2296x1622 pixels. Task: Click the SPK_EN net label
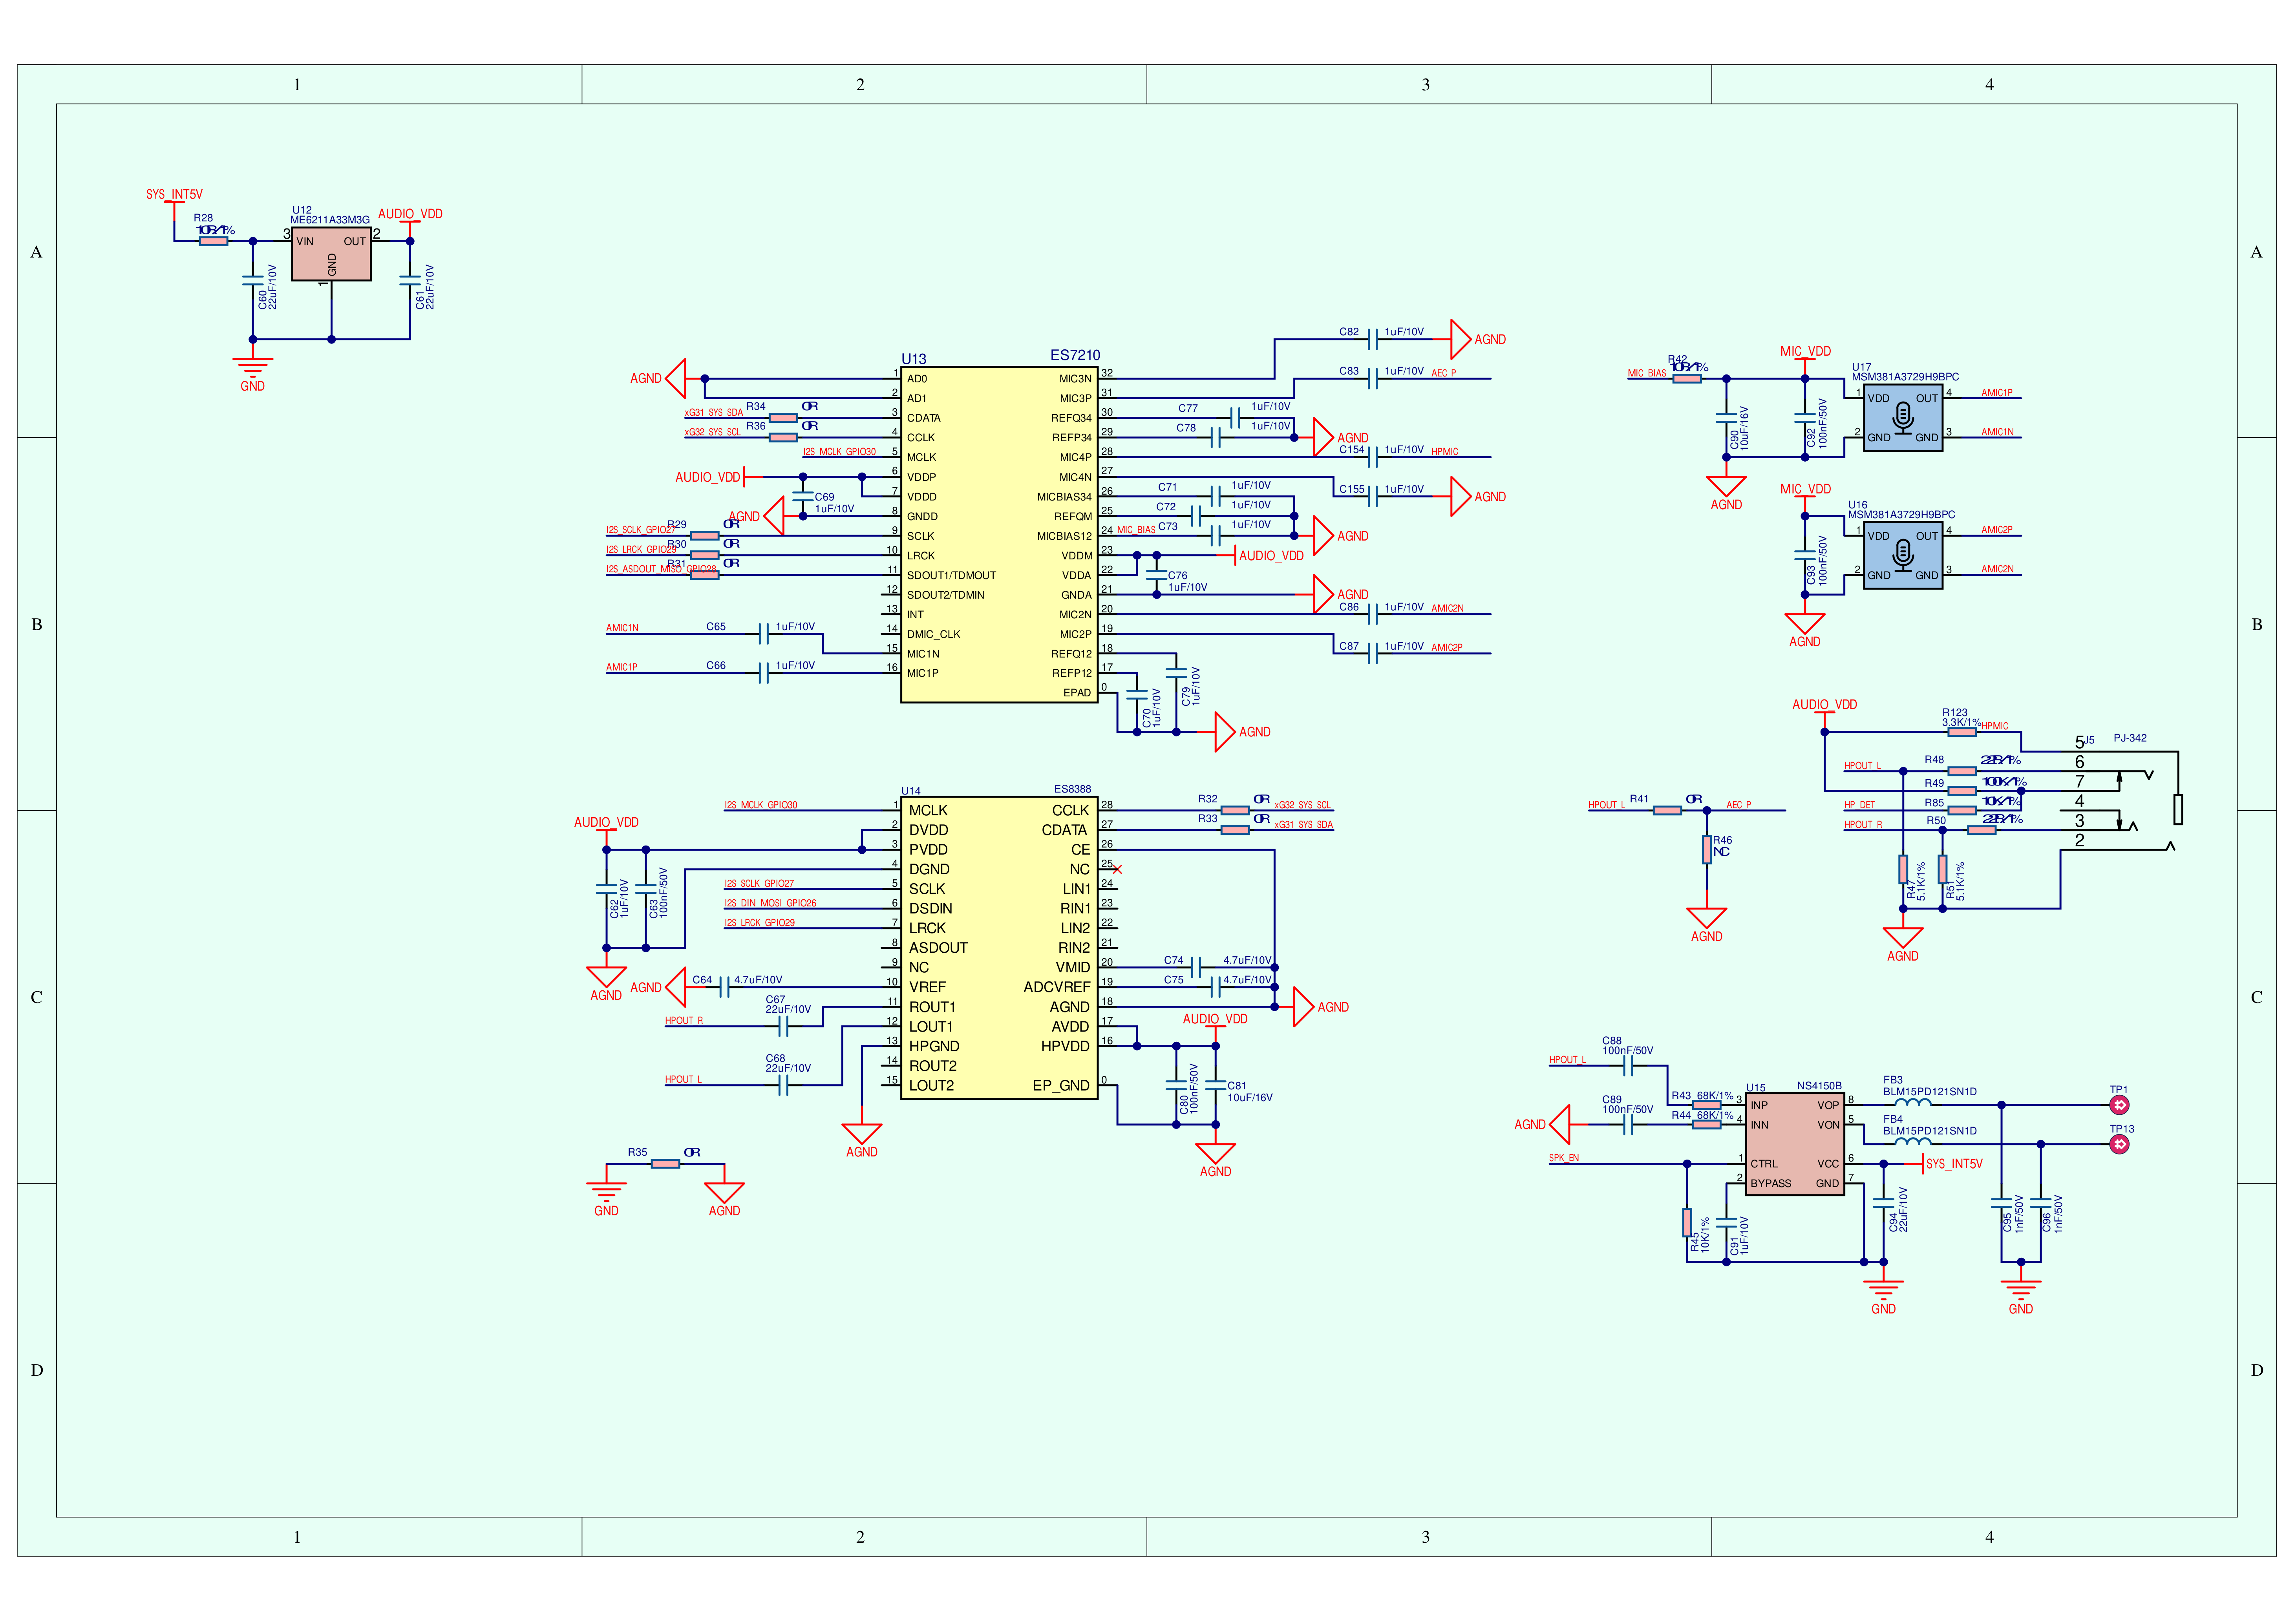1564,1158
